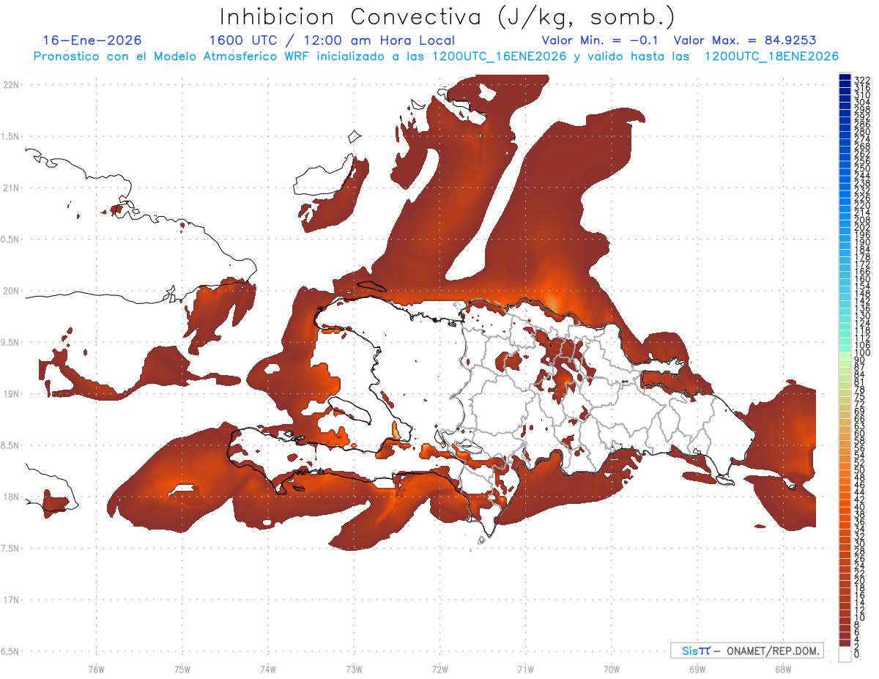Click the '69W' longitude label

click(697, 668)
